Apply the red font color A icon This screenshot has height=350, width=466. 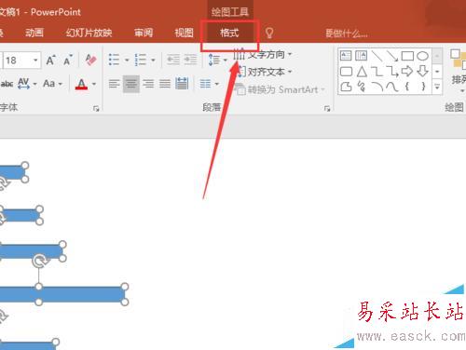pos(81,84)
